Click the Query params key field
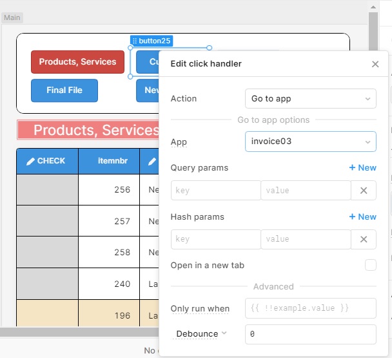The width and height of the screenshot is (392, 358). point(215,191)
